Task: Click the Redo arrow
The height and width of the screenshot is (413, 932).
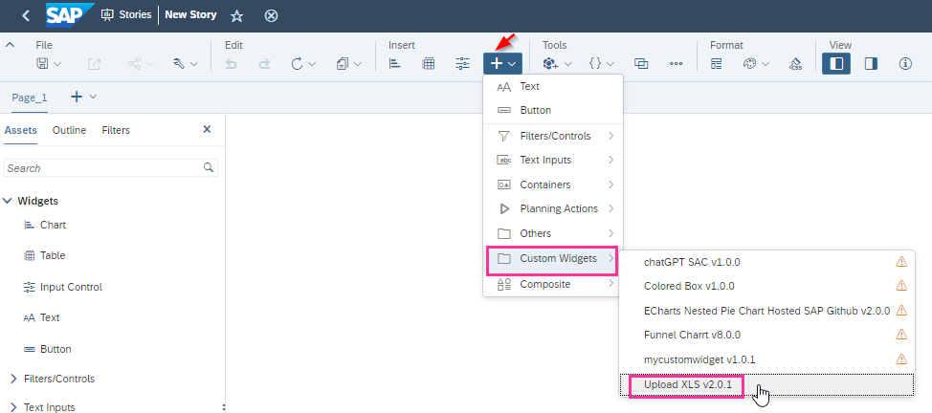Action: (264, 64)
